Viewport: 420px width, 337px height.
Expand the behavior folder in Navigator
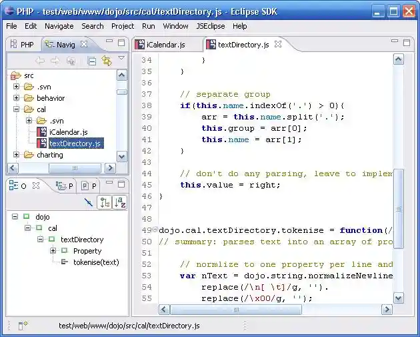click(17, 98)
